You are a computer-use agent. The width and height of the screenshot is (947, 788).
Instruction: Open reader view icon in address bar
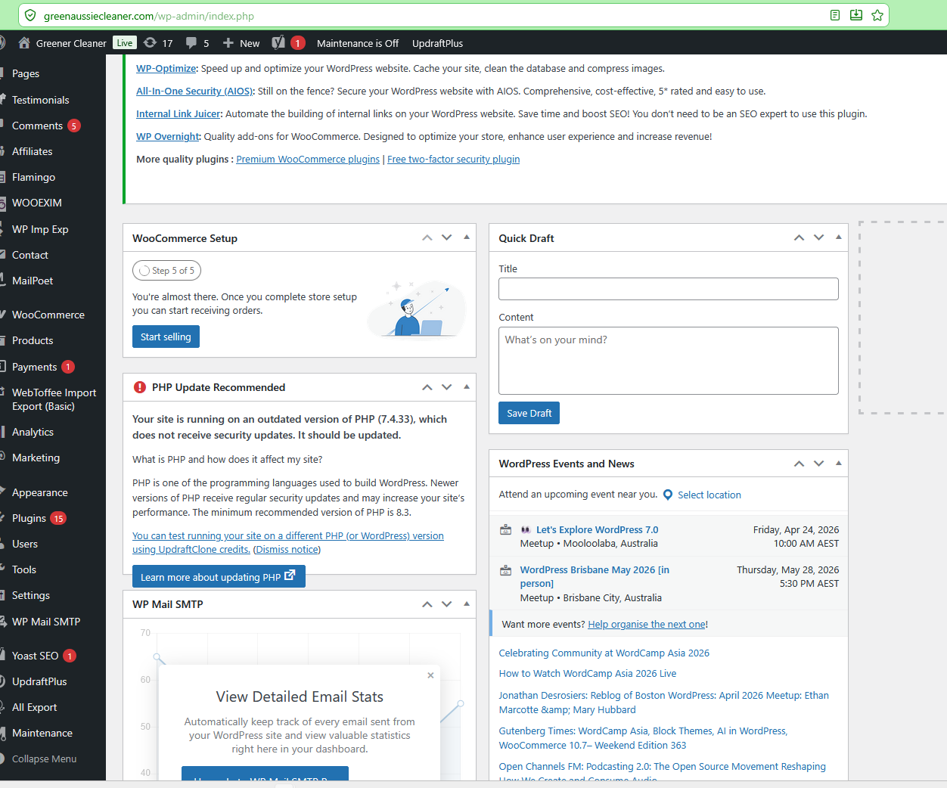(835, 15)
